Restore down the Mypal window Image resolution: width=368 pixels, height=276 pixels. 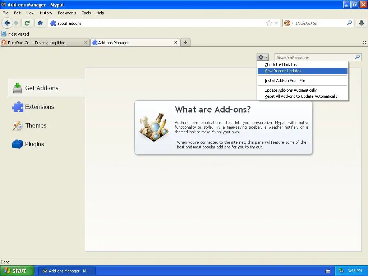(355, 4)
